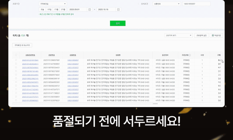Select the 오늘 quick period button
The width and height of the screenshot is (233, 140).
42,10
